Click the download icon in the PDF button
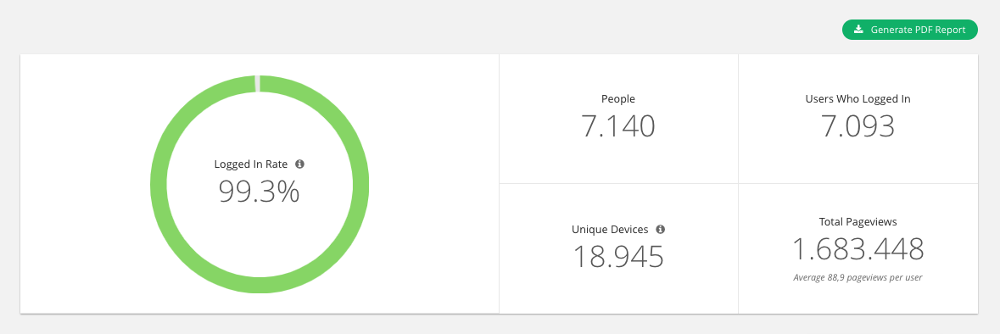 coord(859,30)
